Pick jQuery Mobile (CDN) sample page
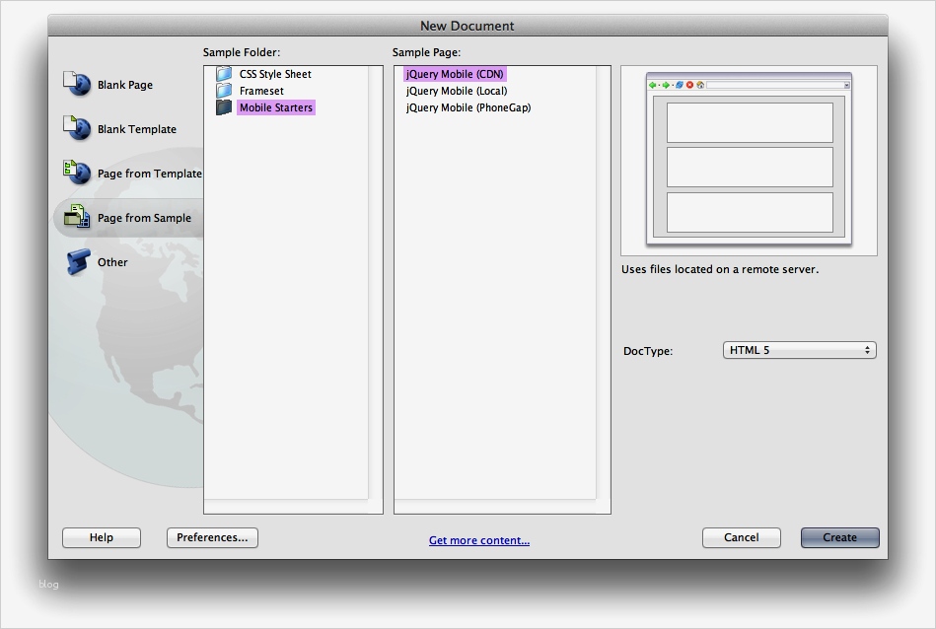Viewport: 936px width, 629px height. coord(455,74)
